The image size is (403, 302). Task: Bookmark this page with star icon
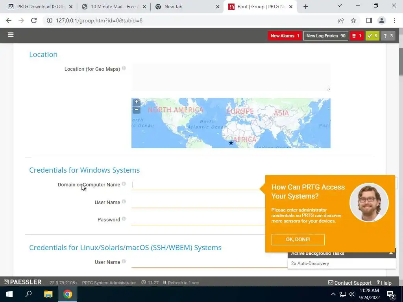point(353,20)
